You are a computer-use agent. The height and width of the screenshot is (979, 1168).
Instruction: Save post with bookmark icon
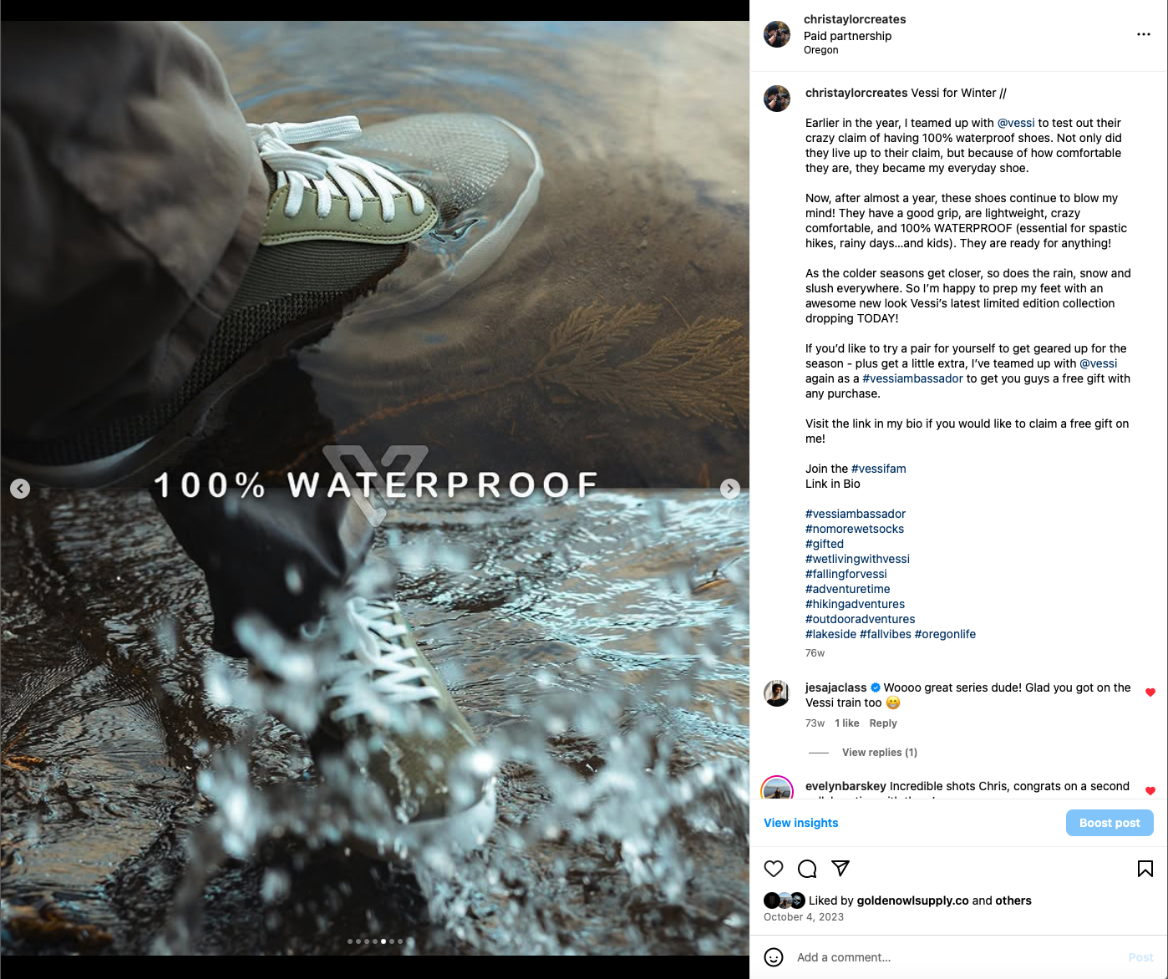(x=1145, y=869)
